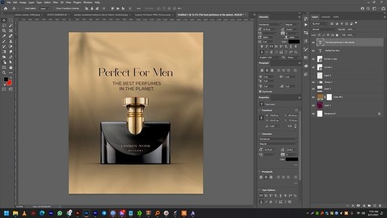Screen dimensions: 387x218
Task: Click the lock position icon in Layers
Action: click(328, 35)
